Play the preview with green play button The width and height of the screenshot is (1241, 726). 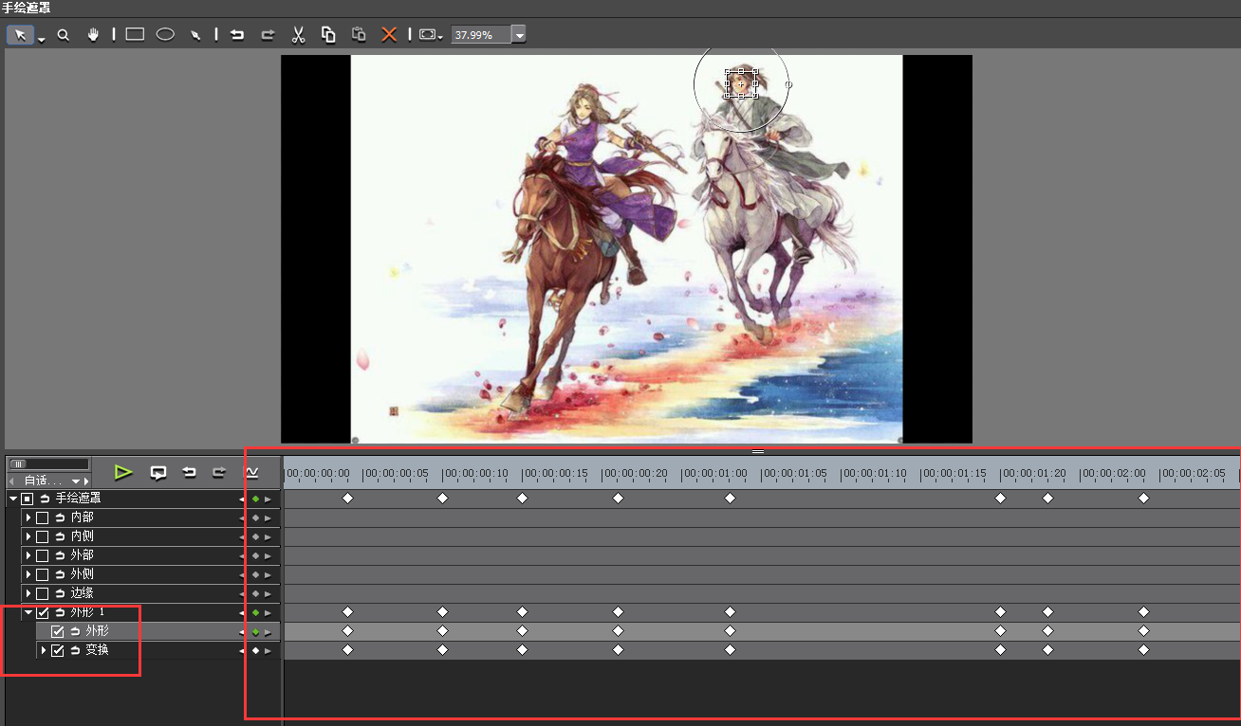[x=122, y=472]
